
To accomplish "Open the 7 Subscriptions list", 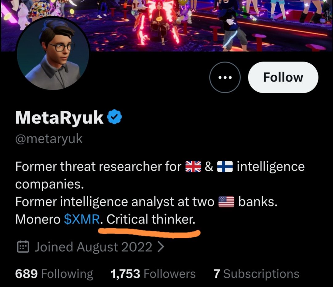I will click(256, 274).
